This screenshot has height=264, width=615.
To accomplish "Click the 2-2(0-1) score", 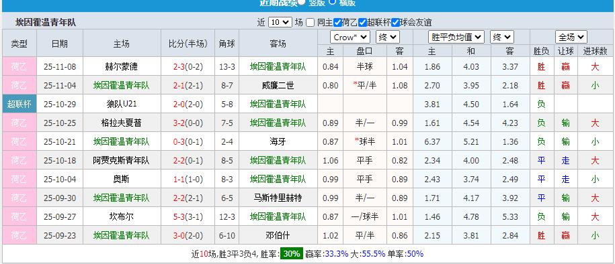I will (x=188, y=160).
